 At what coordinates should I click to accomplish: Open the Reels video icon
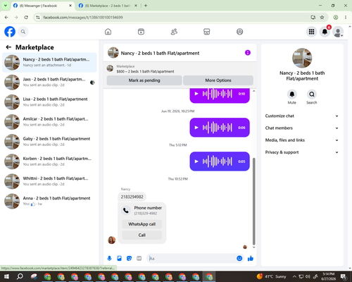141,32
